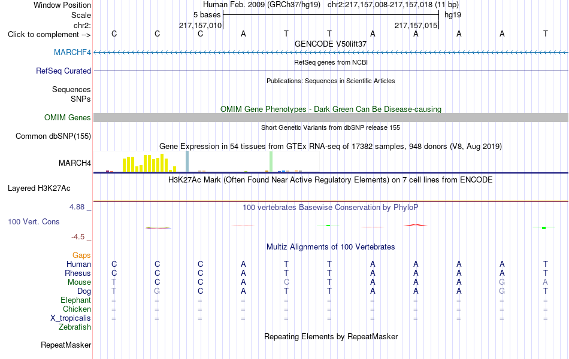Viewport: 569px width, 359px height.
Task: Click the 'Click to complement -->' label
Action: [49, 35]
